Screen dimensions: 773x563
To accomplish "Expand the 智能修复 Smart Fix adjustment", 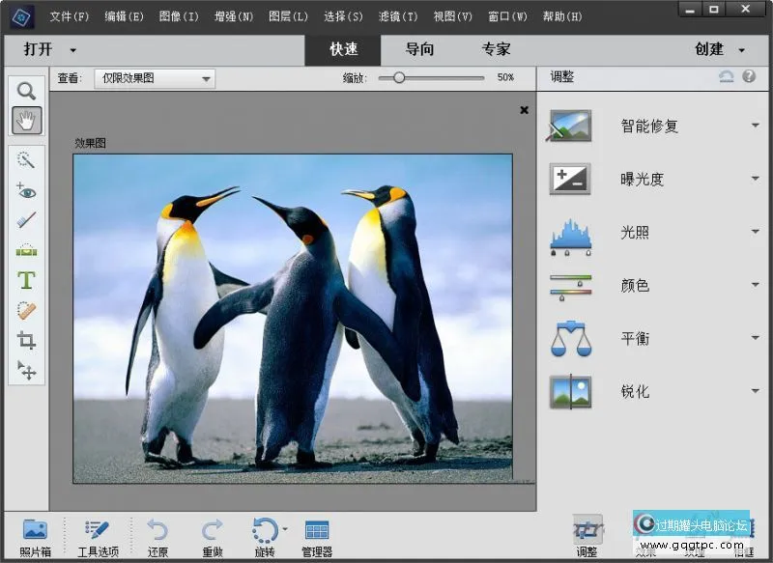I will point(756,126).
